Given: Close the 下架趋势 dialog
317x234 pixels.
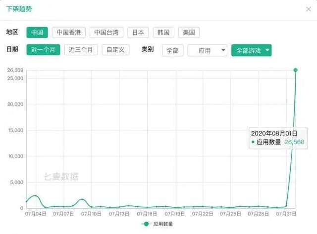Looking at the screenshot, I should [x=308, y=9].
